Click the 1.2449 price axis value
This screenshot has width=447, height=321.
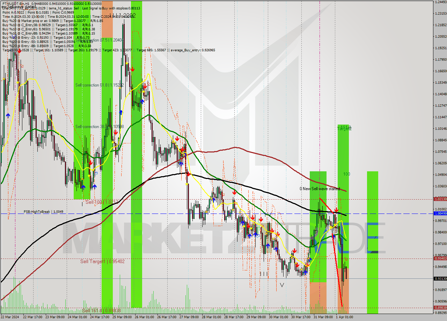click(440, 2)
